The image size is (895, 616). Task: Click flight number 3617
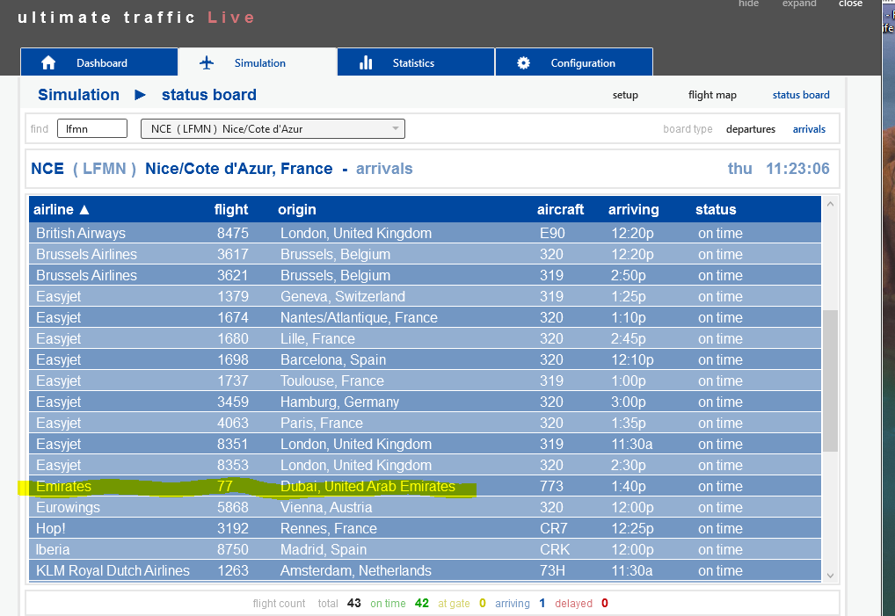click(232, 254)
